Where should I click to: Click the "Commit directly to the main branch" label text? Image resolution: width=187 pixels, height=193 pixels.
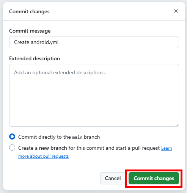59,137
